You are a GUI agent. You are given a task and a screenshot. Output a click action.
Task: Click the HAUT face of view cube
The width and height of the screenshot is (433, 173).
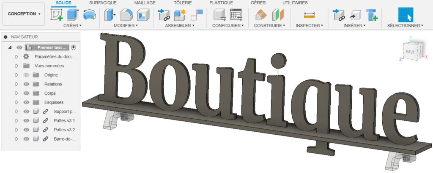point(410,51)
